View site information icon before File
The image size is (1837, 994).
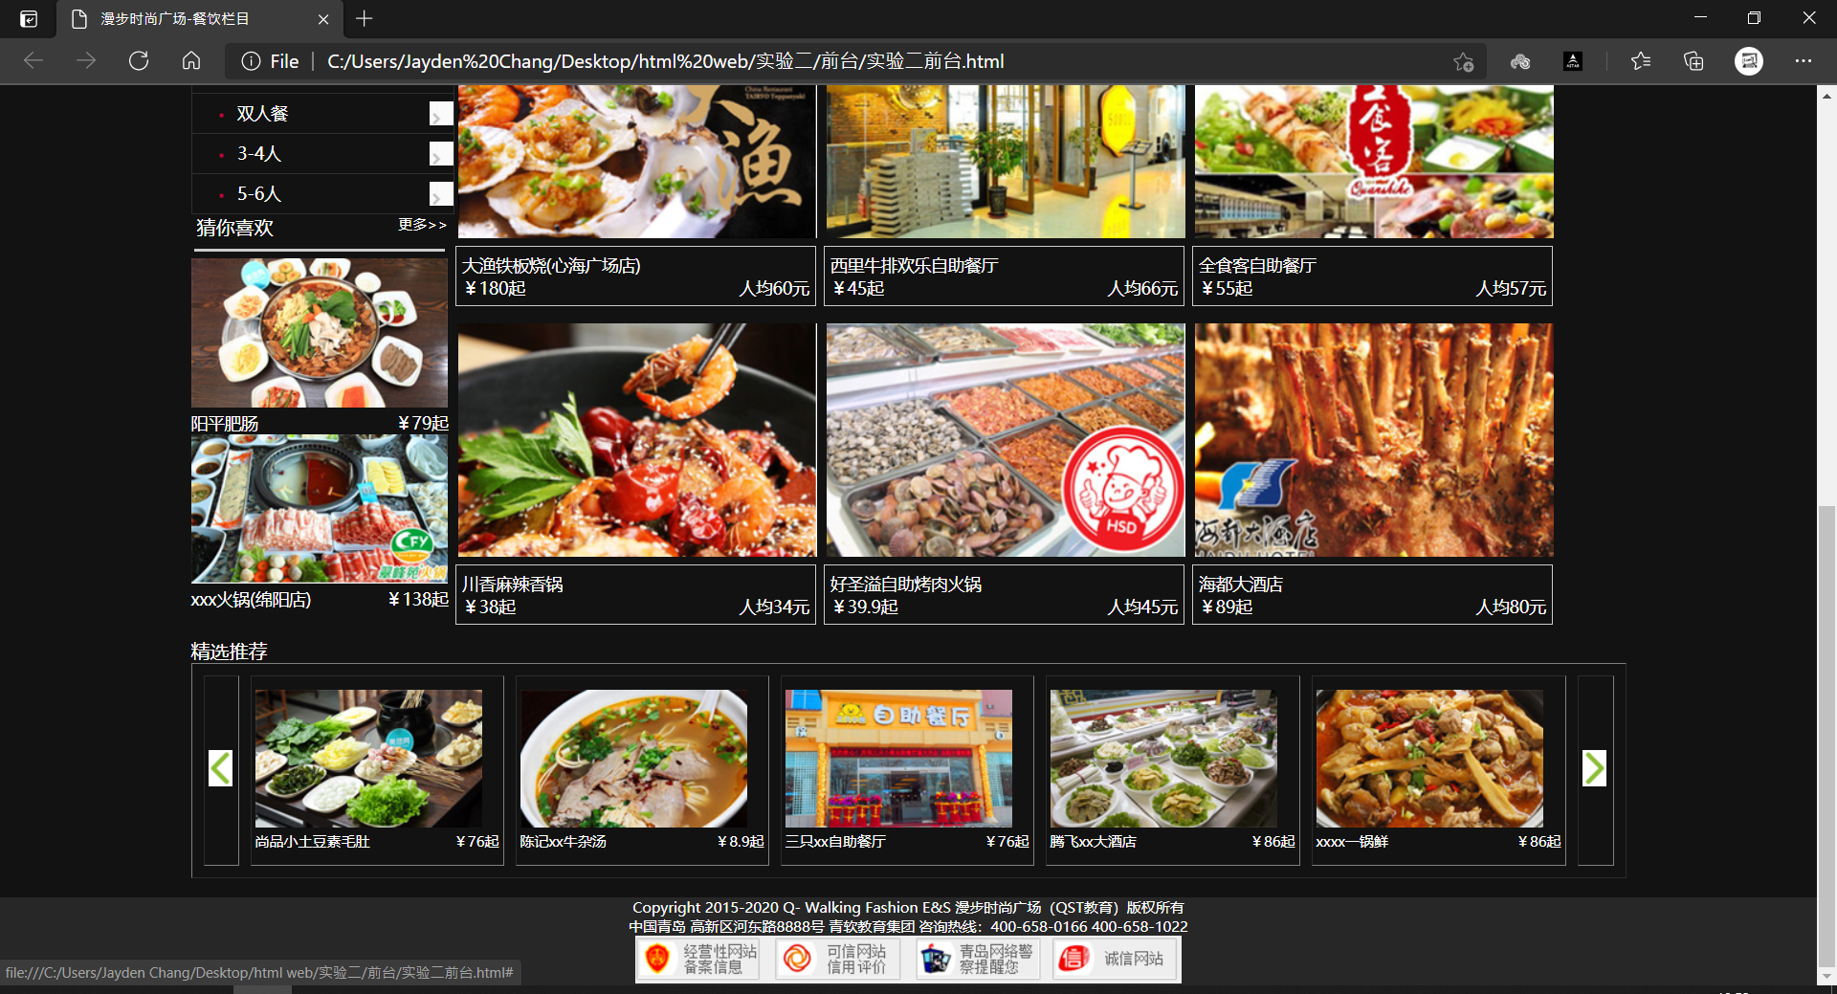point(251,61)
